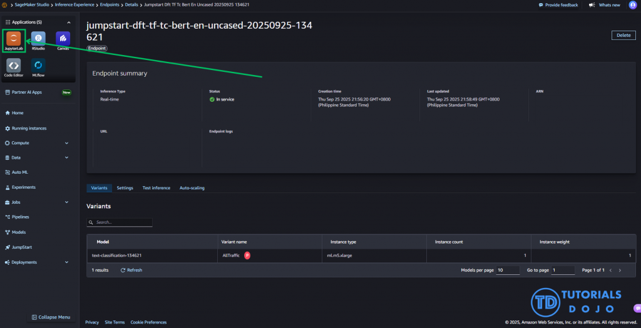The width and height of the screenshot is (641, 328).
Task: Open the Settings tab
Action: [125, 188]
